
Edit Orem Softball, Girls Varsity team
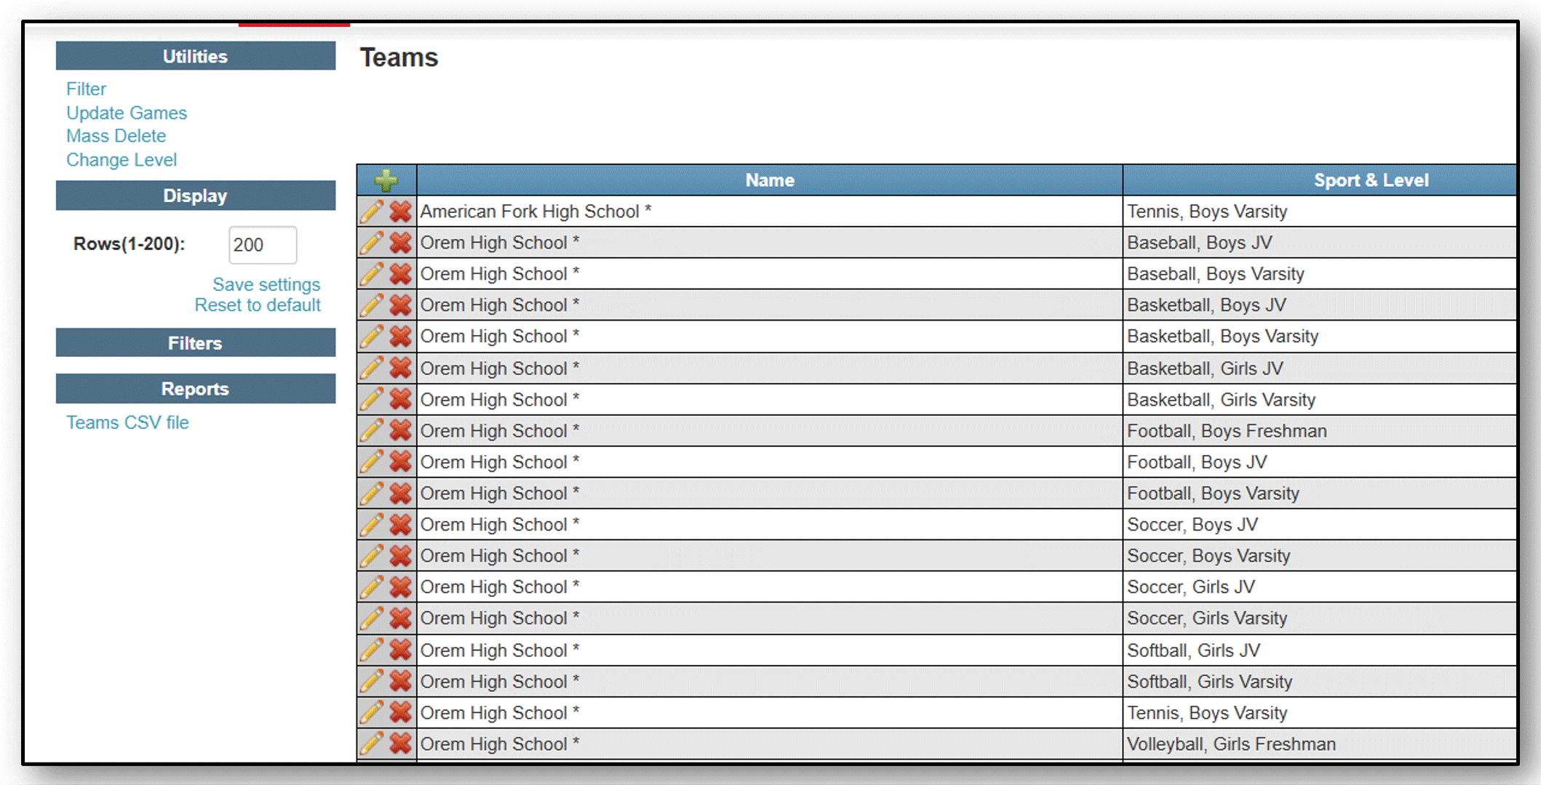[372, 682]
